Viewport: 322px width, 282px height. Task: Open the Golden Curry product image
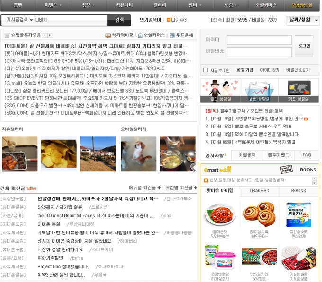pyautogui.click(x=259, y=257)
